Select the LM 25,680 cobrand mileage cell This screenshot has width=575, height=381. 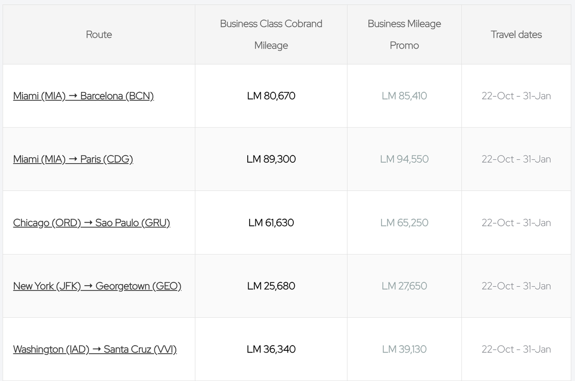271,286
